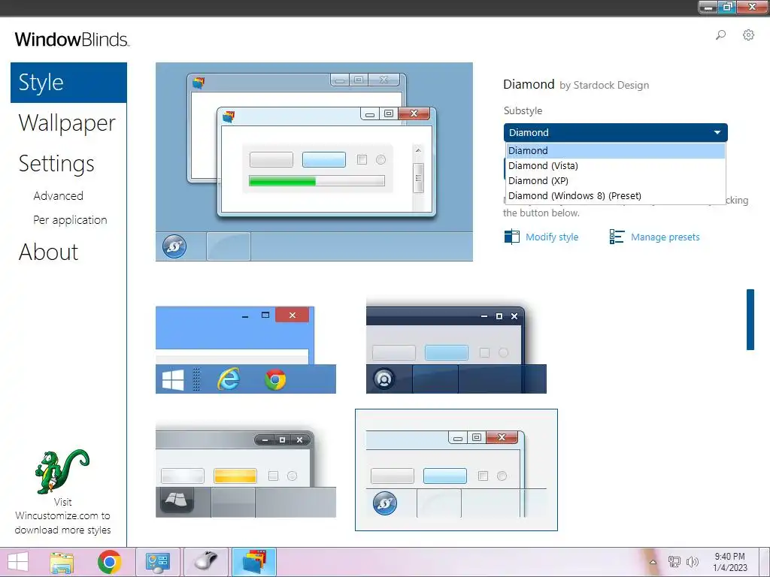770x577 pixels.
Task: Choose the Diamond (Vista) substyle
Action: [x=615, y=166]
